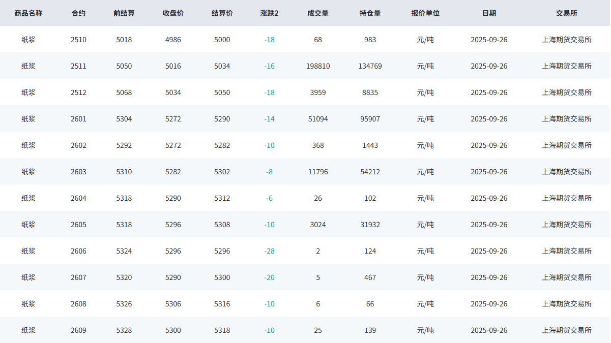
Task: Select contract 2510 cell
Action: pos(78,40)
